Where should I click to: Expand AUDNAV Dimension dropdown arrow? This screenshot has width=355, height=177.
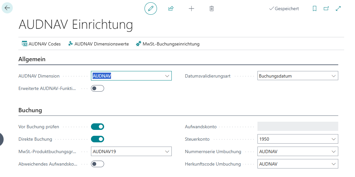(167, 76)
